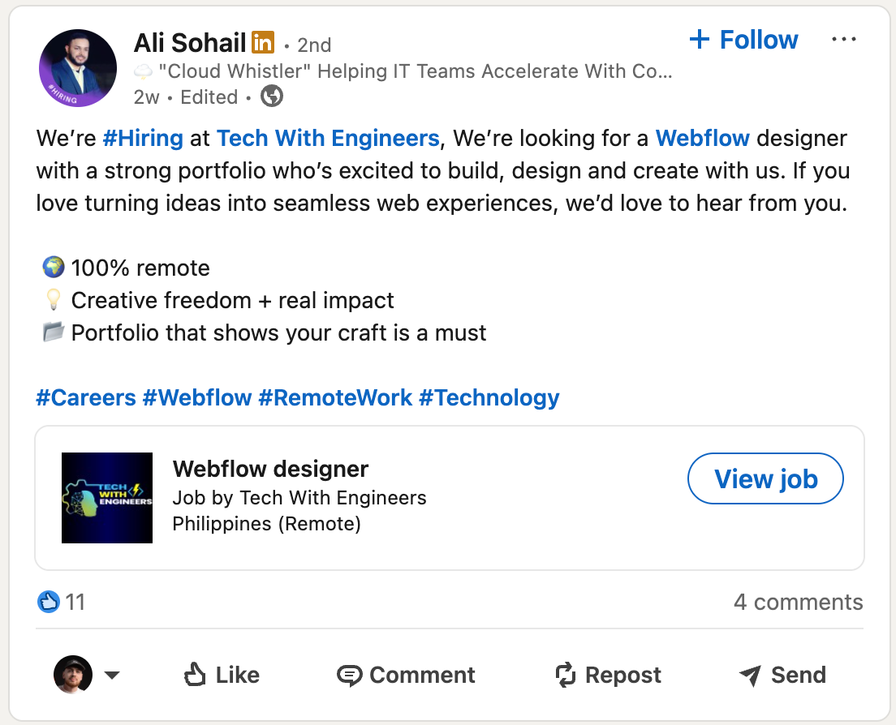Open the 4 comments section
The width and height of the screenshot is (896, 725).
click(x=798, y=602)
